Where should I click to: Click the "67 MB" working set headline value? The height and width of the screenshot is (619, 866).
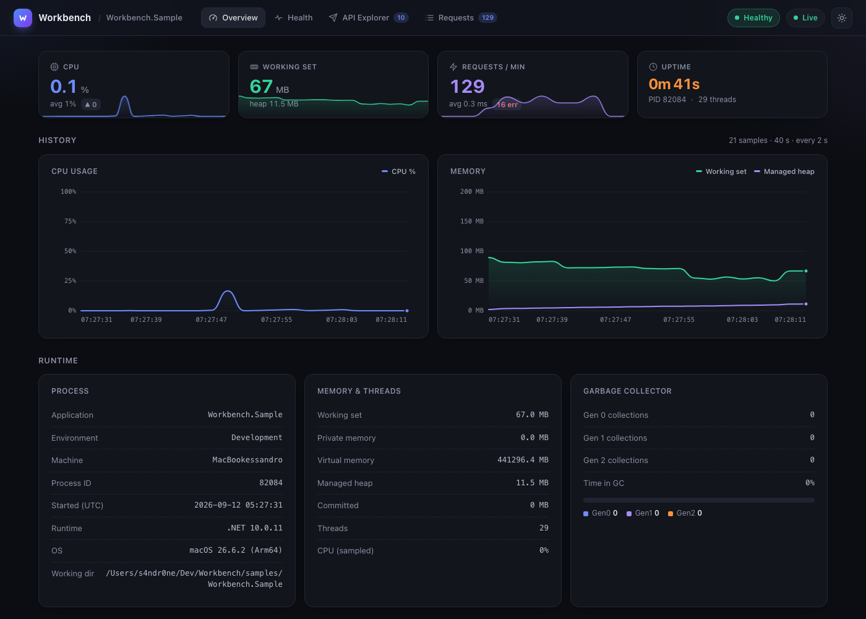pyautogui.click(x=270, y=87)
